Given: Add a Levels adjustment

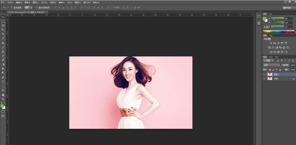Looking at the screenshot, I should 275,43.
